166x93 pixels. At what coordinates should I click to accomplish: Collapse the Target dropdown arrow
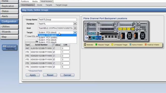(x=75, y=32)
